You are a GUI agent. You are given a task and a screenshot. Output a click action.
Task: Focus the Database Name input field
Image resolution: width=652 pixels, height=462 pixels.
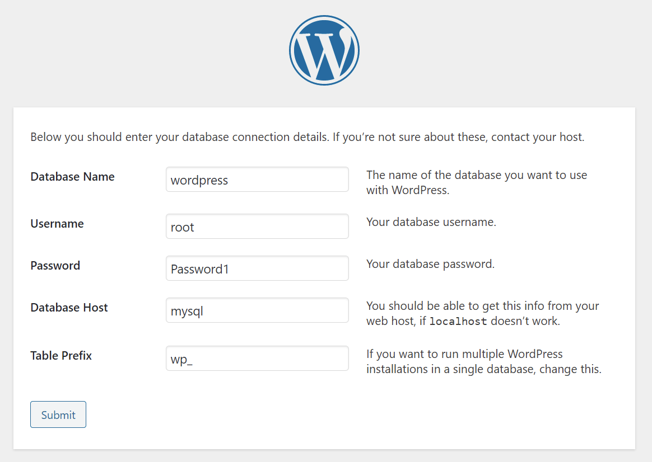click(x=257, y=180)
